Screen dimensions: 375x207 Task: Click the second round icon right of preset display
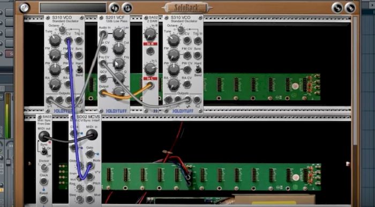click(x=127, y=8)
